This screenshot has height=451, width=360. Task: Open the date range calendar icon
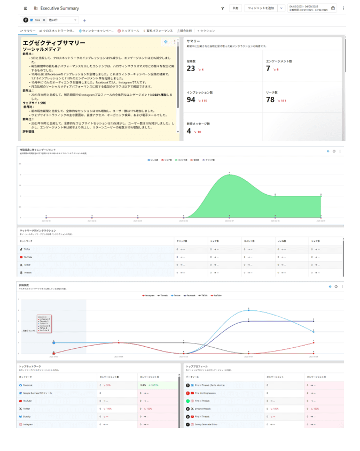[x=333, y=9]
